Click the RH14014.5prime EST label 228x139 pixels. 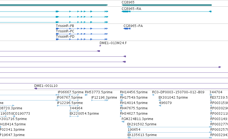tap(134, 103)
